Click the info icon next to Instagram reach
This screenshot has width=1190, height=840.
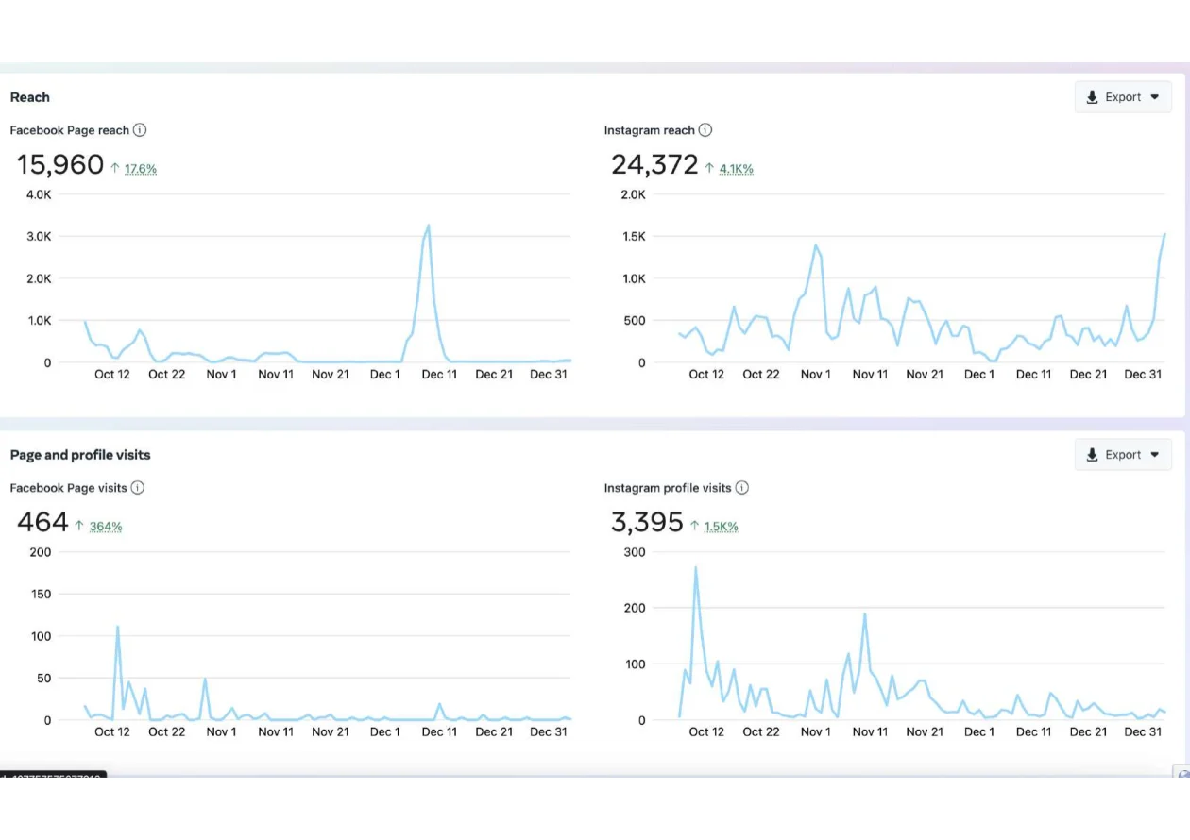705,130
